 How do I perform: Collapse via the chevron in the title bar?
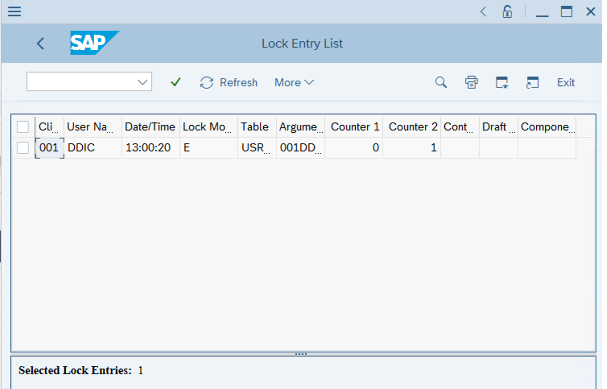[x=483, y=12]
